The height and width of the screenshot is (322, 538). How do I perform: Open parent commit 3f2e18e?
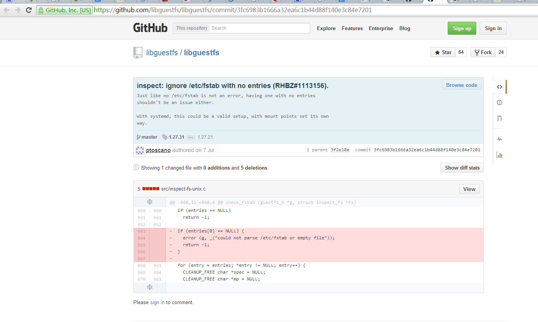point(340,150)
